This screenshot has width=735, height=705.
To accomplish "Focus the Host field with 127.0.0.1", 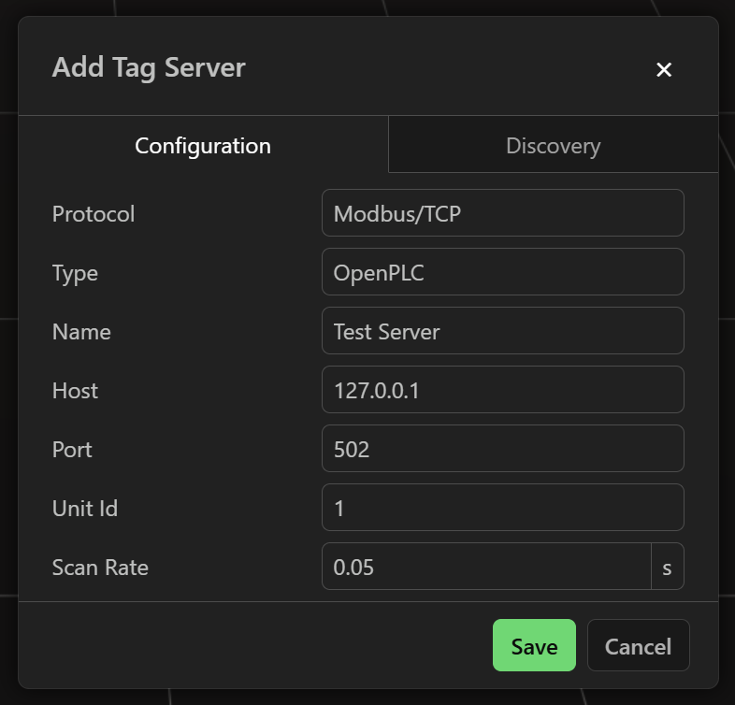I will tap(502, 390).
